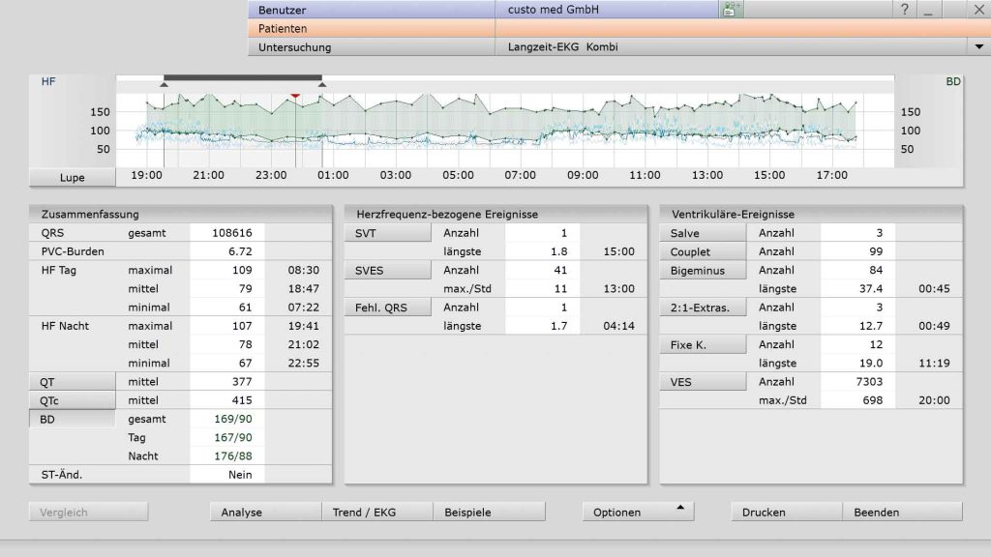Expand the Untersuchung dropdown arrow
The image size is (991, 557).
click(978, 46)
